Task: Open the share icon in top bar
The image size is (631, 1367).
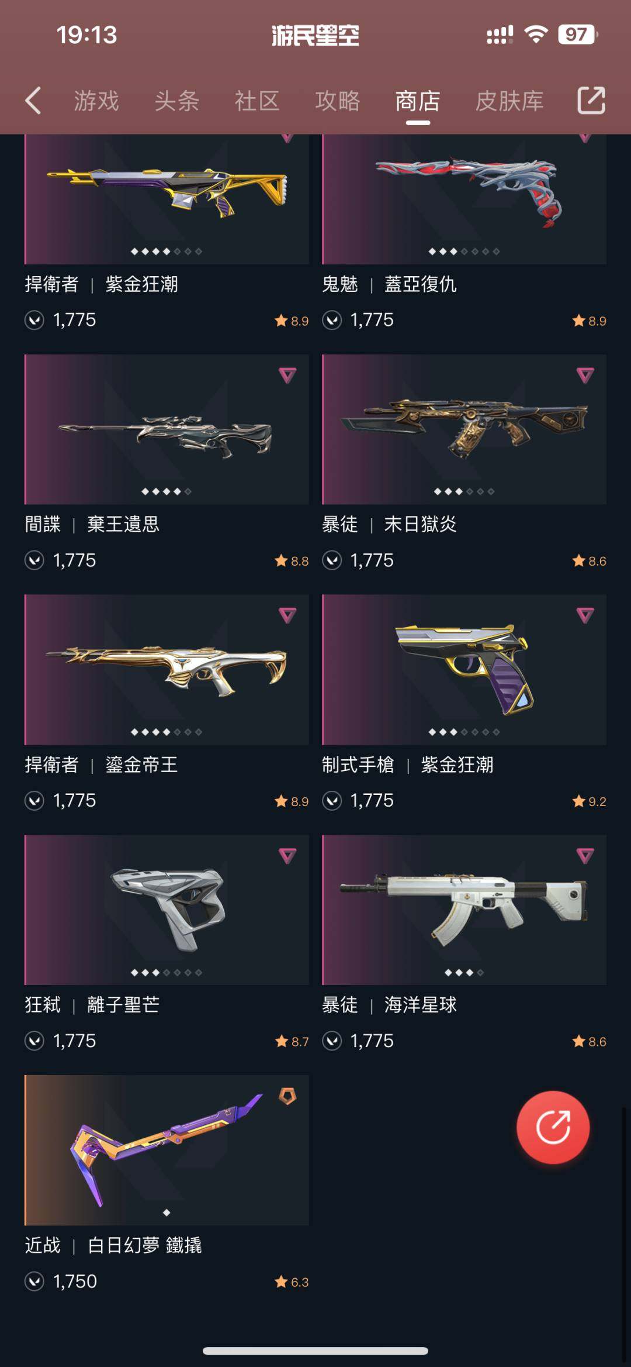Action: 591,100
